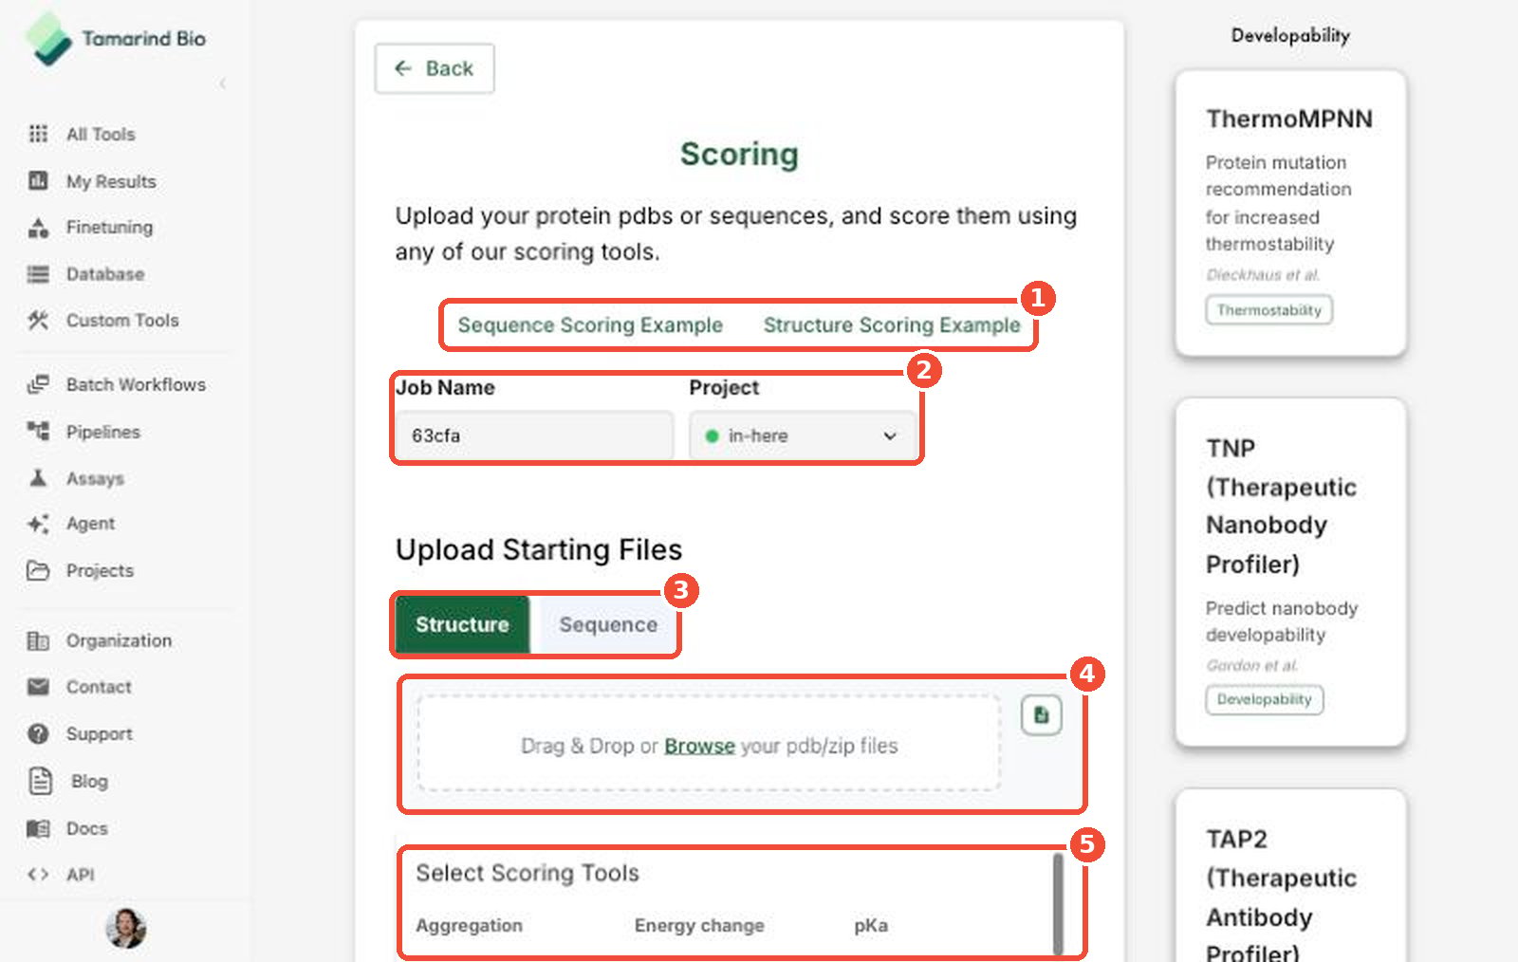Open the user profile avatar
Image resolution: width=1518 pixels, height=962 pixels.
click(125, 928)
